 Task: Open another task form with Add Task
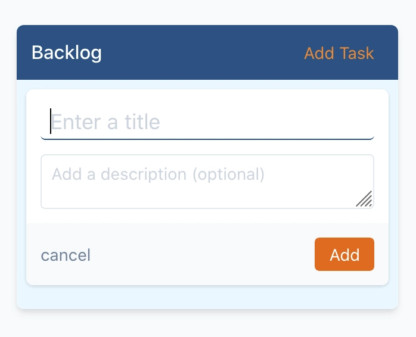339,53
